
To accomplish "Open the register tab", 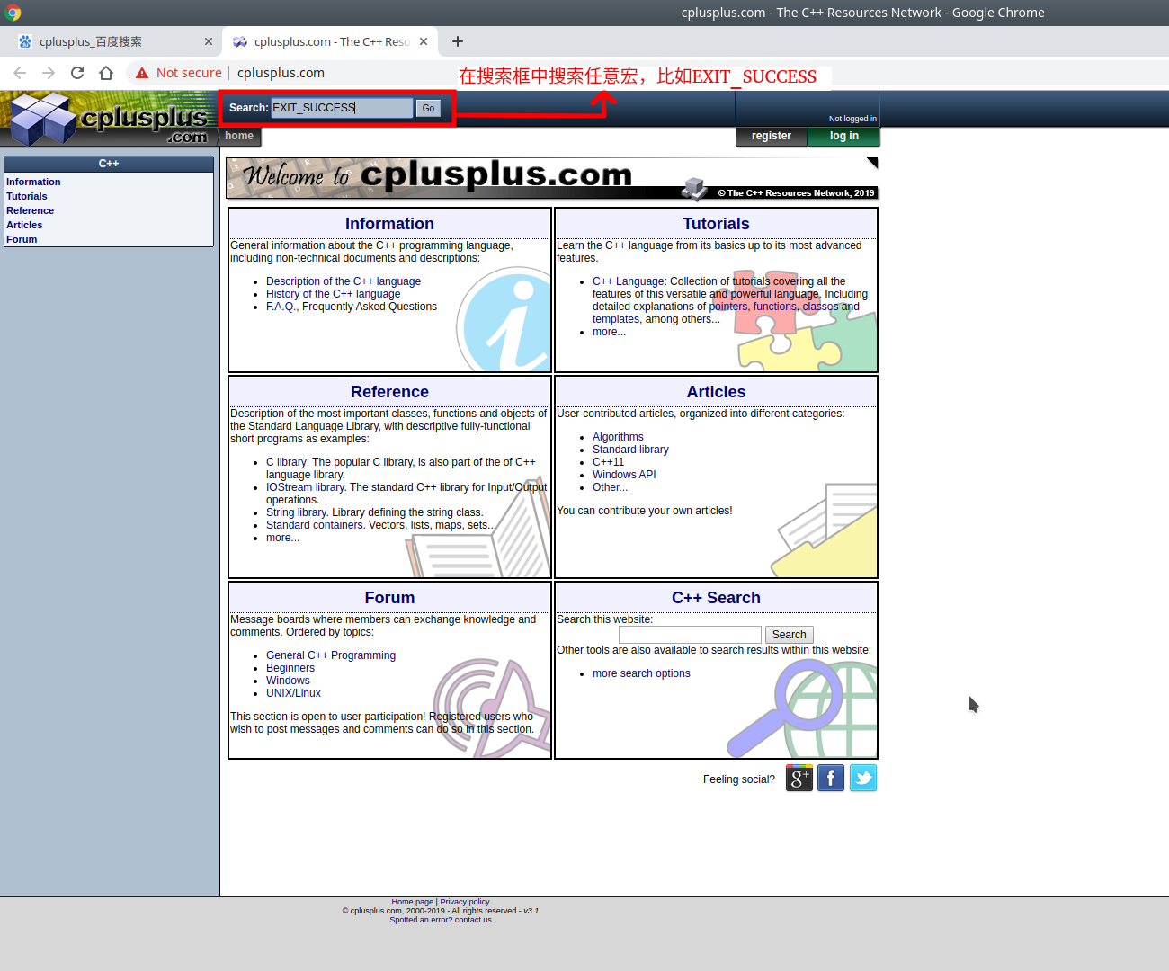I will 772,136.
